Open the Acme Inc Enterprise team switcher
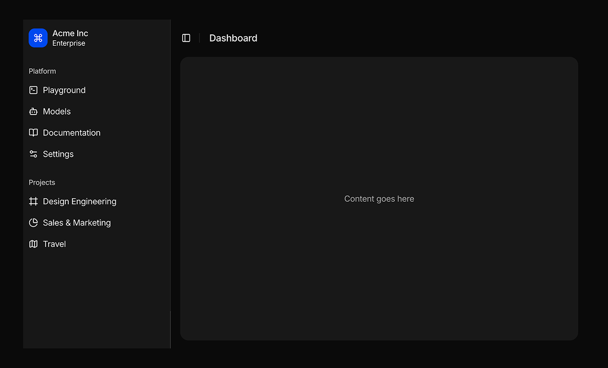 coord(70,38)
